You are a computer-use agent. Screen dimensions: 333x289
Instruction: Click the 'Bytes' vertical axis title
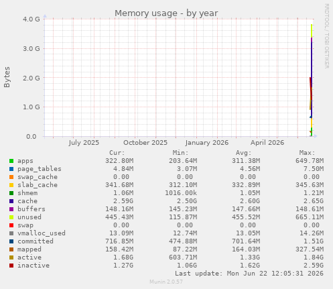7,77
